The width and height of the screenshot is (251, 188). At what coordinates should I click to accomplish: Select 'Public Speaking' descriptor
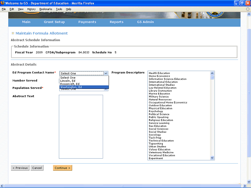[158, 117]
